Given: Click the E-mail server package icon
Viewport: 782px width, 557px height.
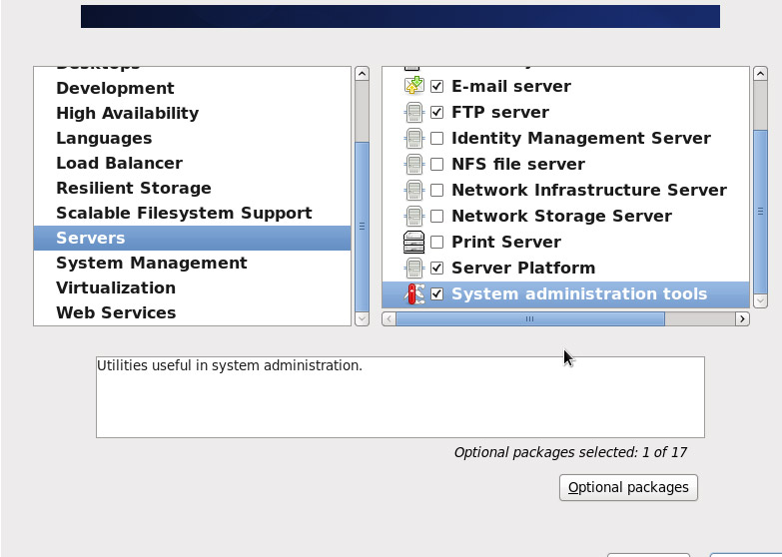Looking at the screenshot, I should 413,86.
